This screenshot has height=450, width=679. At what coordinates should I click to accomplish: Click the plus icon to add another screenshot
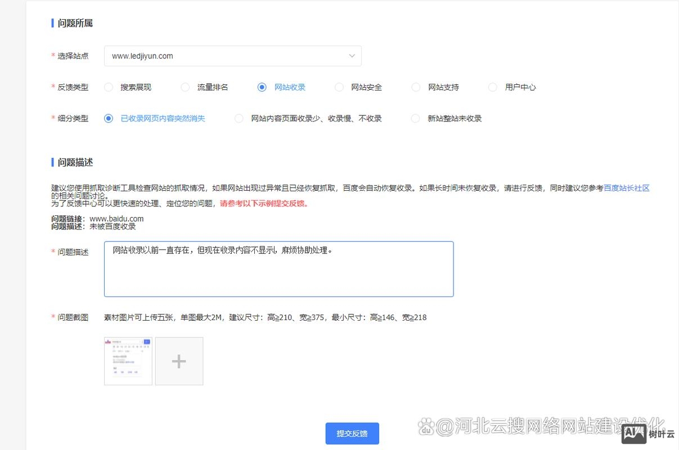tap(179, 361)
